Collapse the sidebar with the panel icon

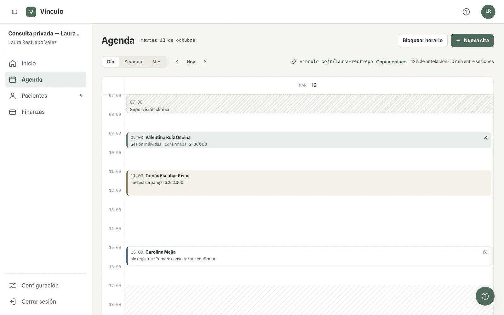[14, 12]
